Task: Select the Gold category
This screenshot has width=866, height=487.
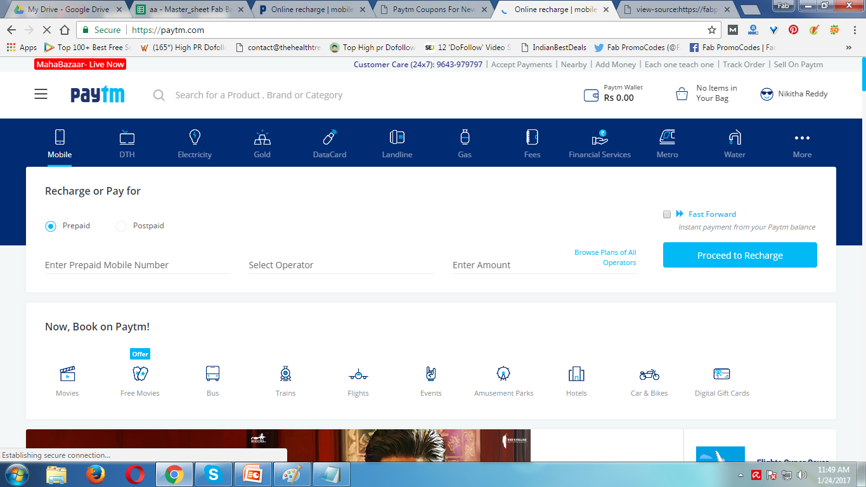Action: (x=262, y=143)
